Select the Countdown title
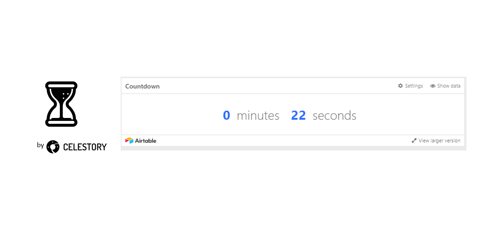The image size is (499, 229). 142,86
